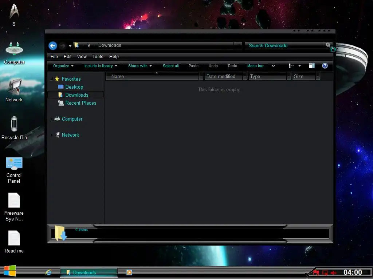Select Network in navigation pane
The width and height of the screenshot is (373, 279).
click(x=70, y=135)
